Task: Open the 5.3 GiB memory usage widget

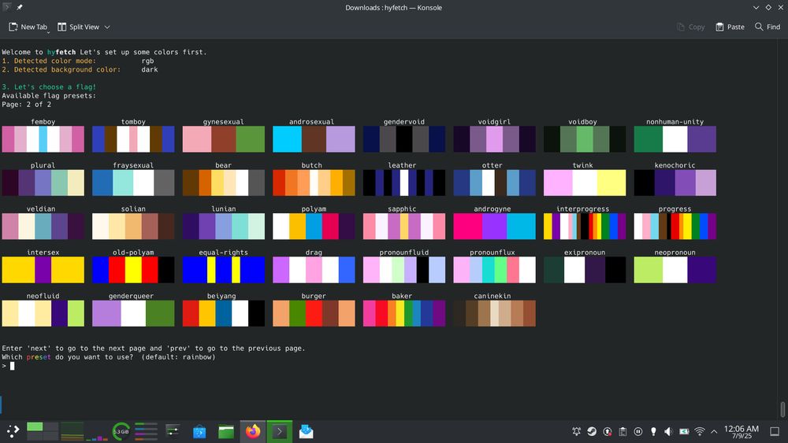Action: tap(121, 431)
